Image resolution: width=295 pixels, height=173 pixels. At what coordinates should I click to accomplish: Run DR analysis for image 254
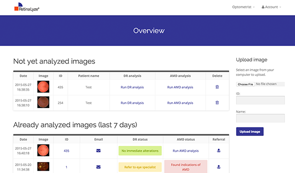(132, 103)
